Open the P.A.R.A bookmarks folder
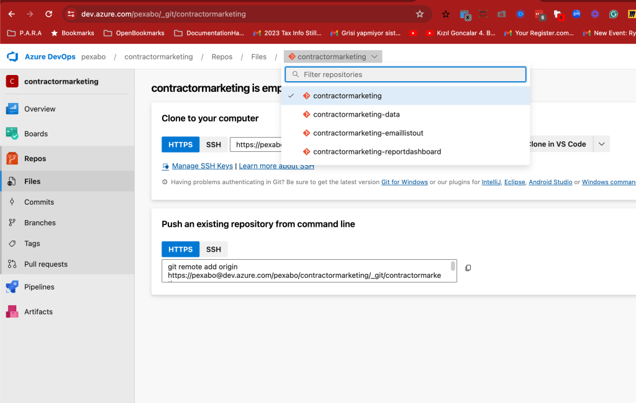The height and width of the screenshot is (403, 636). (25, 33)
